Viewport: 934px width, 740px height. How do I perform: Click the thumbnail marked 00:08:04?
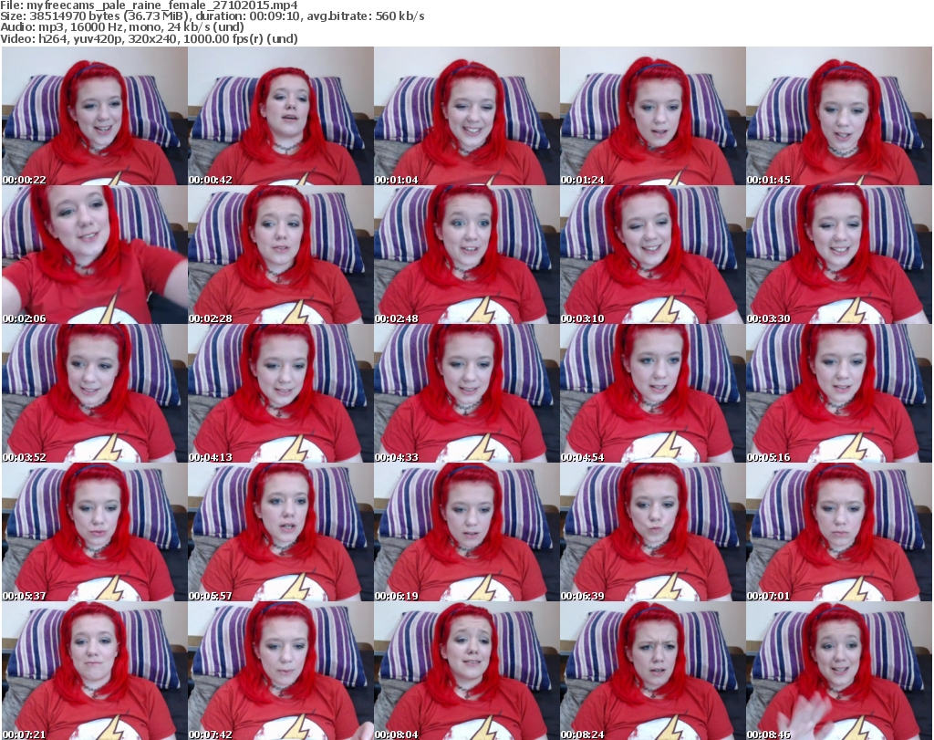click(466, 671)
